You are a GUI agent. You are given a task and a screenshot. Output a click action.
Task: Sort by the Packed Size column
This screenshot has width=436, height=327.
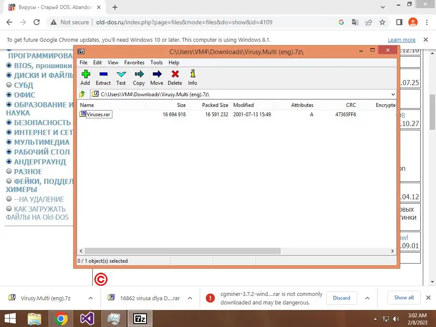(215, 105)
